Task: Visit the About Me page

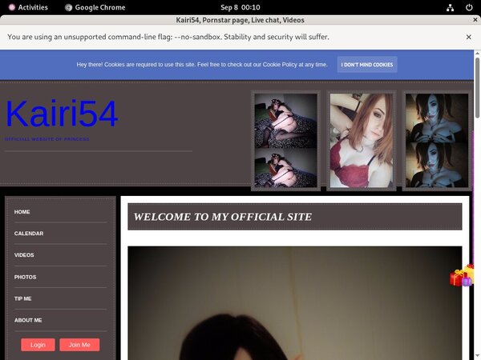Action: (x=28, y=320)
